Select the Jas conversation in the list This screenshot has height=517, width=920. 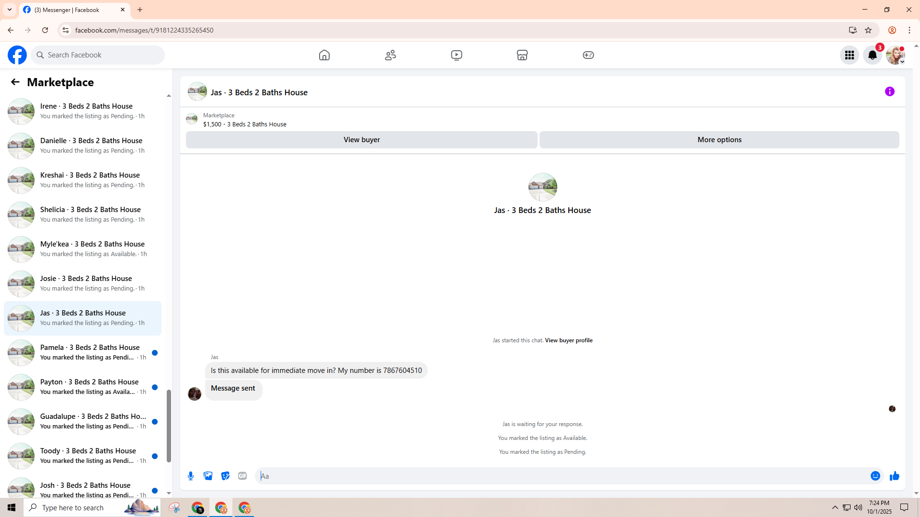[x=82, y=318]
